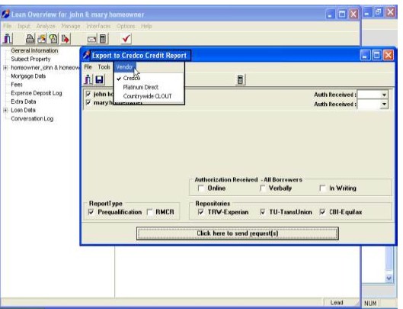The height and width of the screenshot is (309, 403).
Task: Uncheck the CBI-Equifax repository checkbox
Action: [322, 212]
